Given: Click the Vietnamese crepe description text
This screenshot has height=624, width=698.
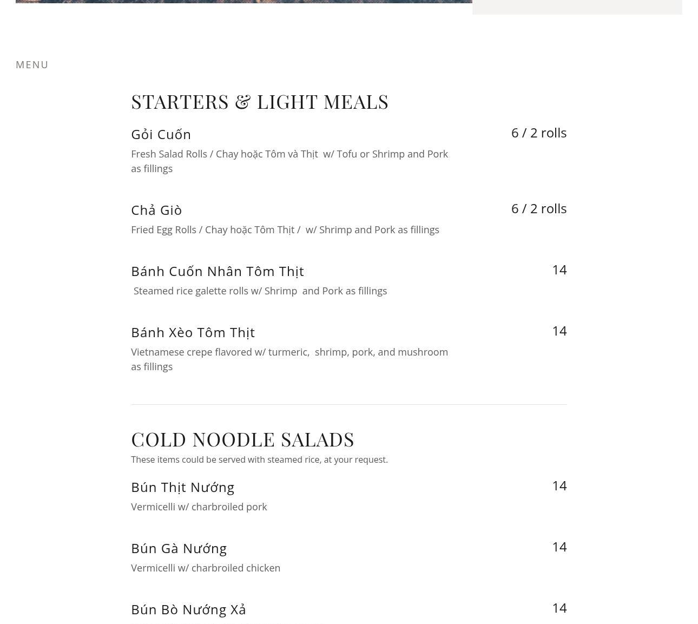Looking at the screenshot, I should point(289,359).
